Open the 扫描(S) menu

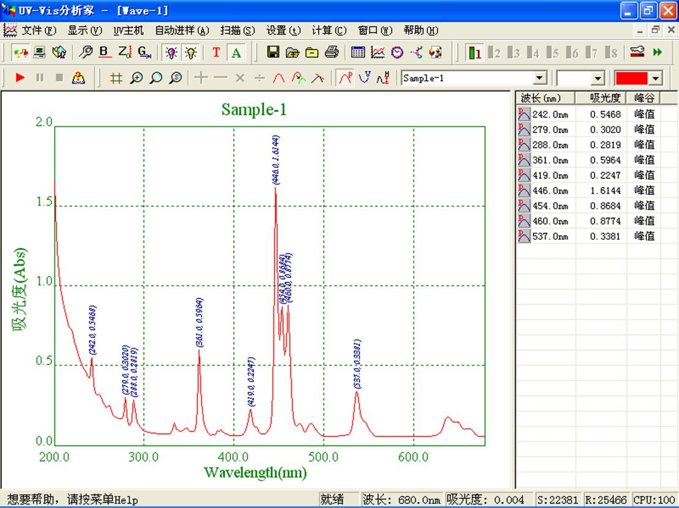point(237,30)
